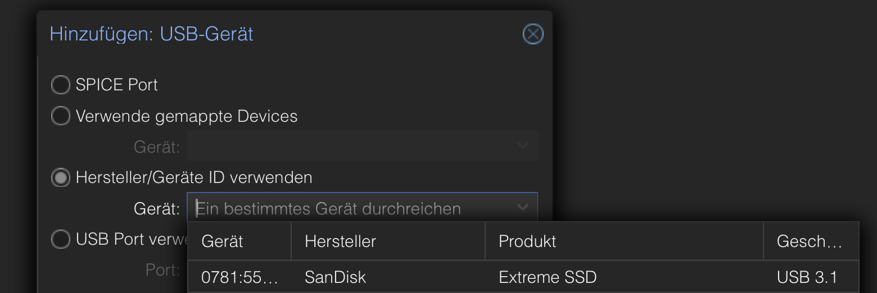Click the 'SPICE Port' label text
This screenshot has height=293, width=877.
coord(116,85)
